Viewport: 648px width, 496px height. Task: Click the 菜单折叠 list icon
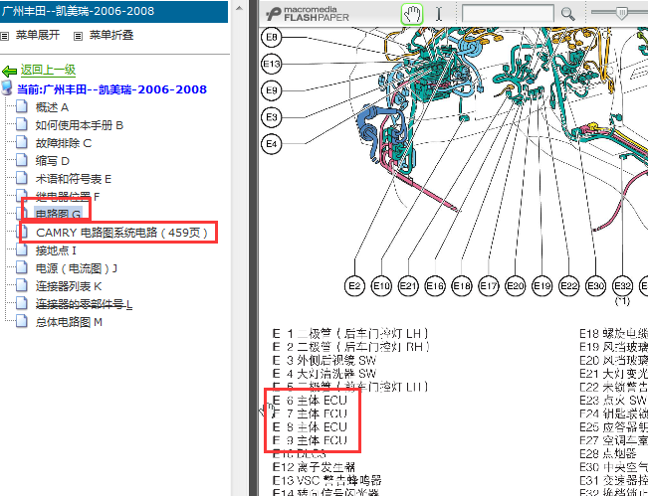click(x=78, y=37)
